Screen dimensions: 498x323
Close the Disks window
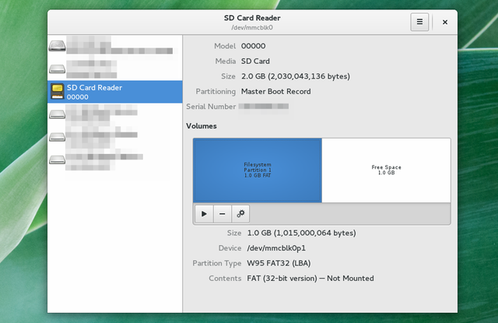coord(445,22)
